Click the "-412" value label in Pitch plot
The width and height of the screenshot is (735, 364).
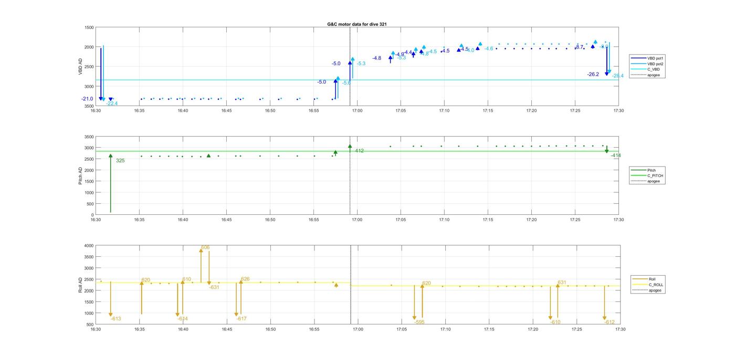coord(359,151)
